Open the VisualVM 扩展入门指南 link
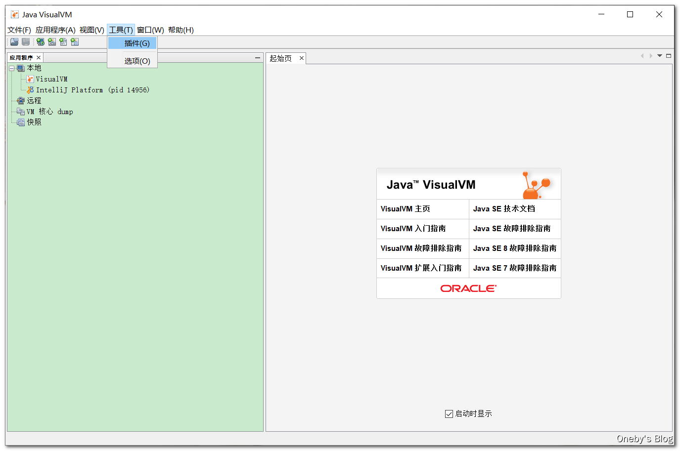 [421, 268]
